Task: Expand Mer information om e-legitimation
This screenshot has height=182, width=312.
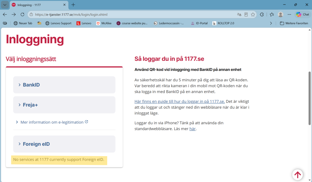Action: click(52, 122)
